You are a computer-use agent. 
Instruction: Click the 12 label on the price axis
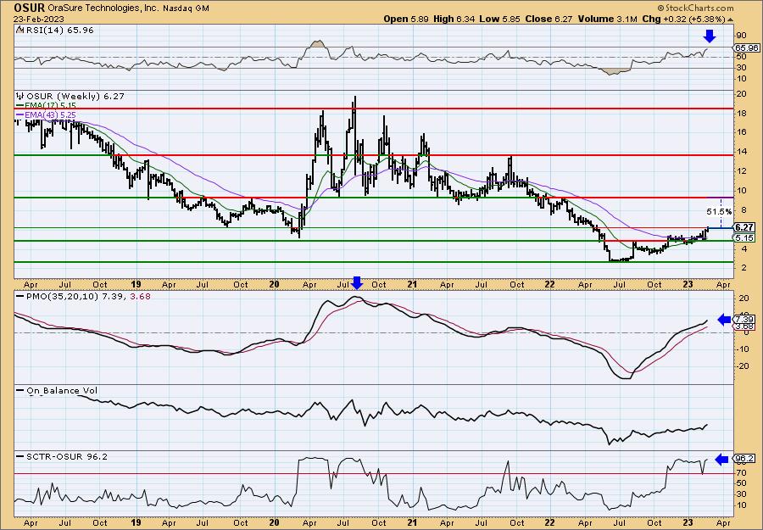click(740, 170)
